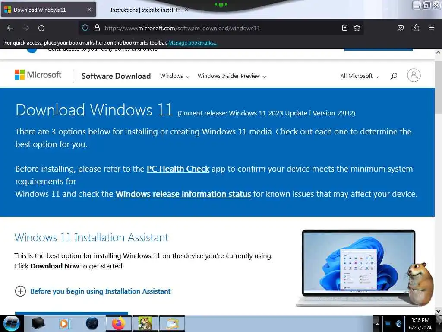Viewport: 442px width, 332px height.
Task: Click the padlock site security icon
Action: click(97, 28)
